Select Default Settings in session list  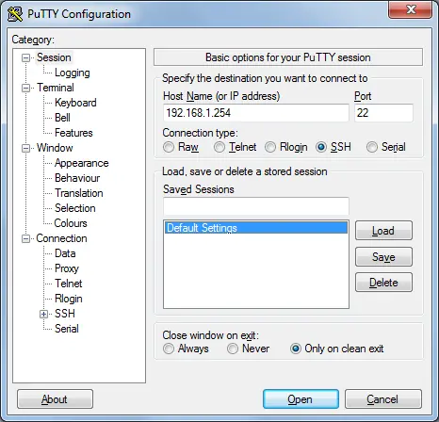tap(256, 228)
